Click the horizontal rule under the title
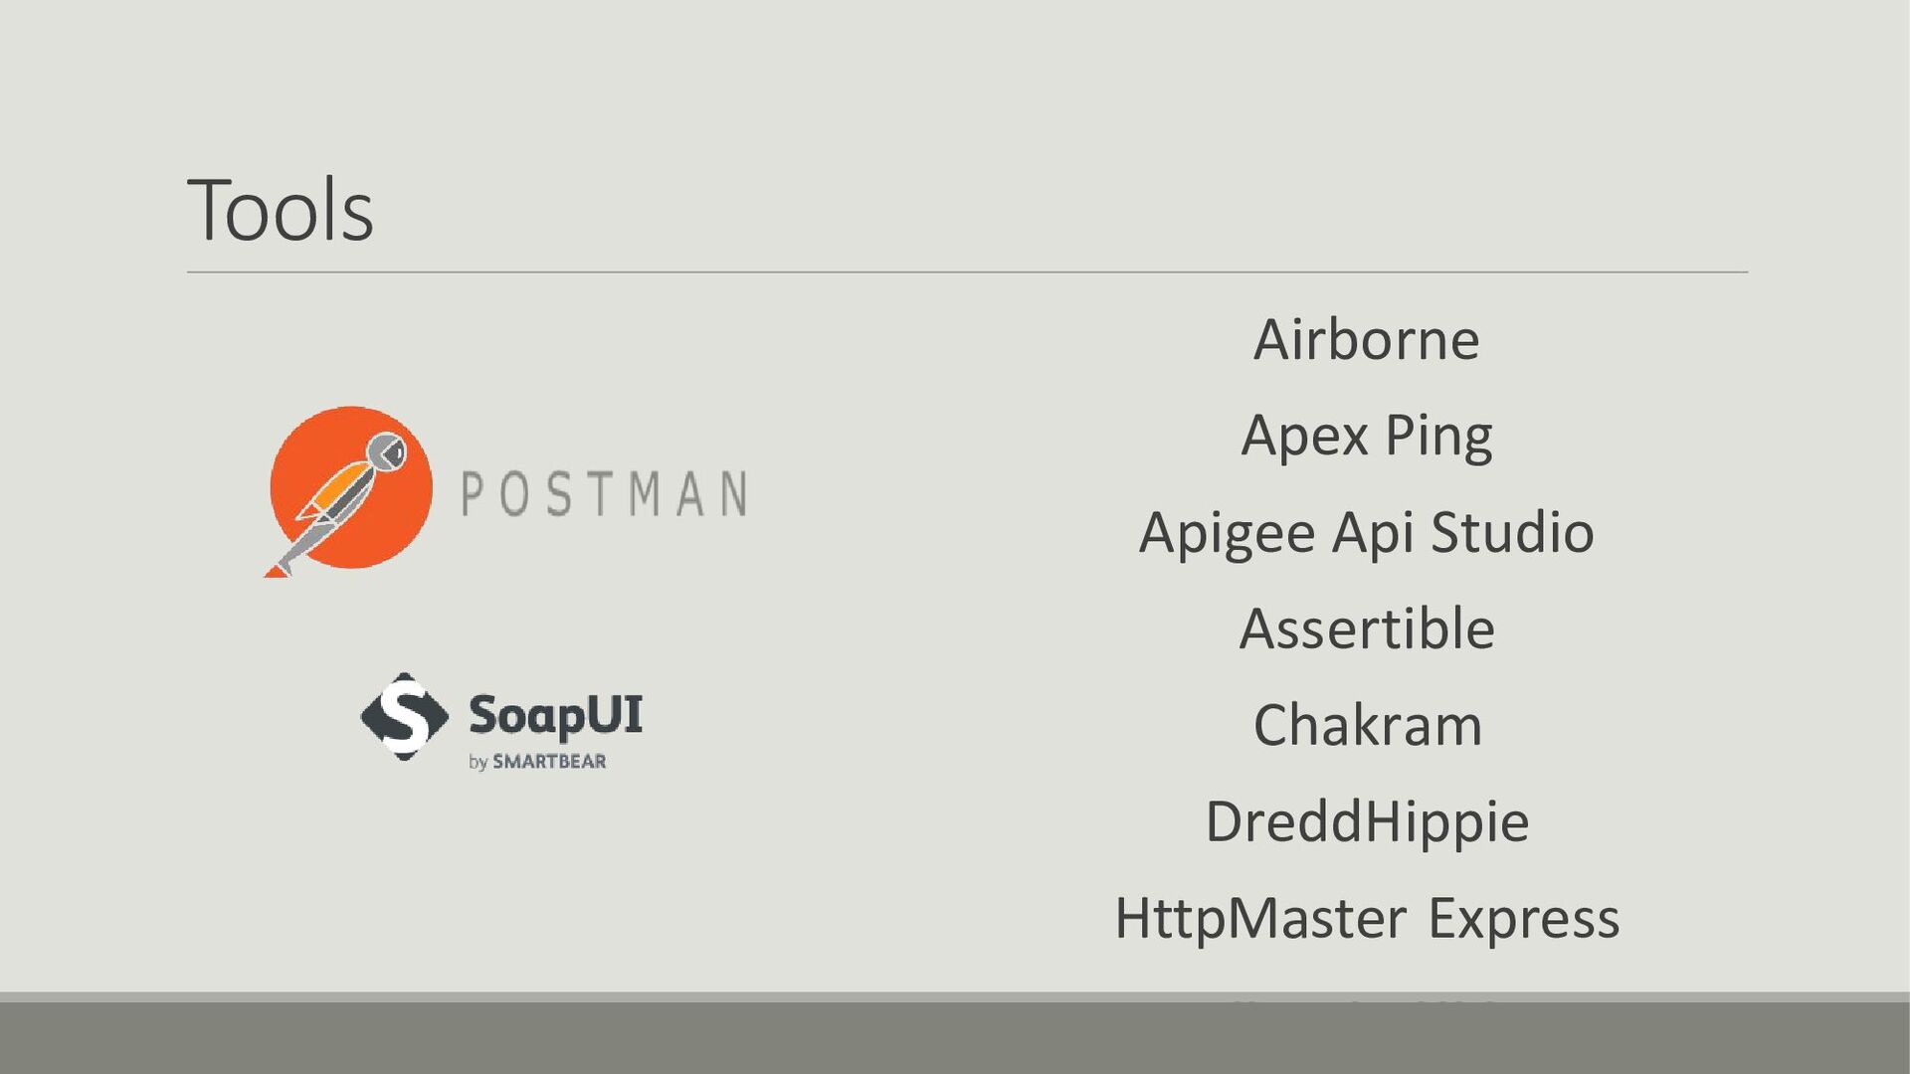Screen dimensions: 1910x1074 coord(967,271)
